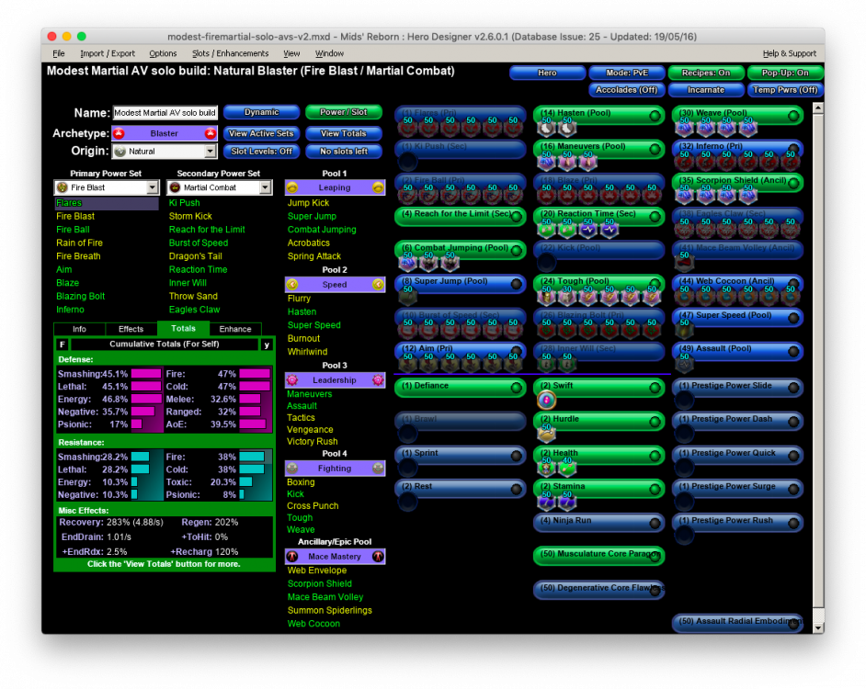Toggle the Hasten power indicator

654,116
